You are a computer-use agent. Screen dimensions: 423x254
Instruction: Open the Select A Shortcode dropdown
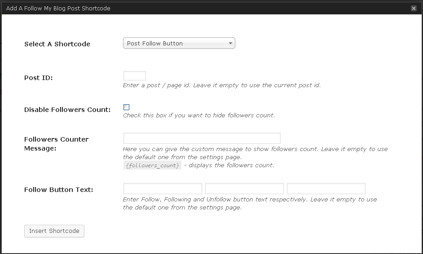tap(179, 44)
